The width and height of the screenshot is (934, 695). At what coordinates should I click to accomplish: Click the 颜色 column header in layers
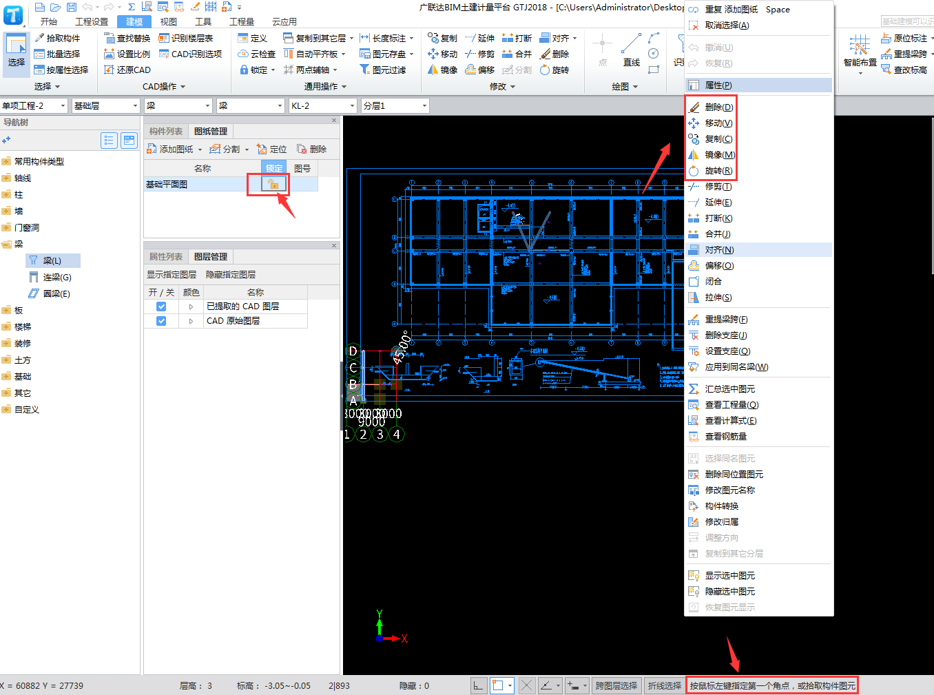[191, 292]
